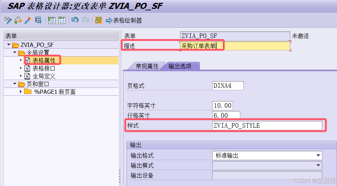Viewport: 337px width, 186px height.
Task: Select the 全局定义 tree node
Action: (x=44, y=76)
